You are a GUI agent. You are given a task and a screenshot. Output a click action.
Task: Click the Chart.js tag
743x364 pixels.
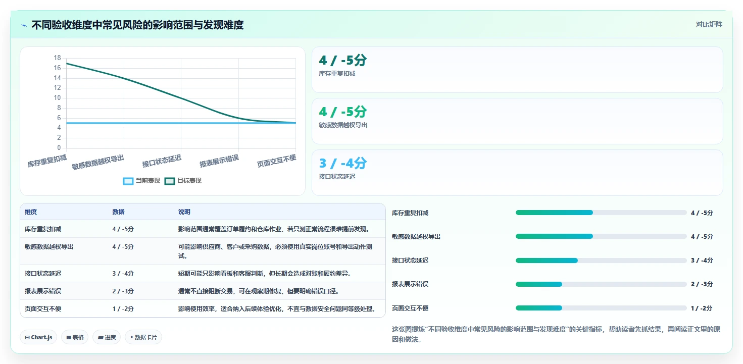38,337
